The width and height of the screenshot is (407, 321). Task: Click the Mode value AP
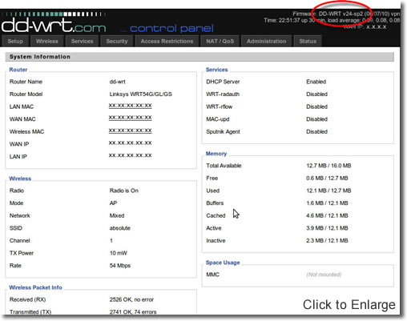(x=113, y=203)
